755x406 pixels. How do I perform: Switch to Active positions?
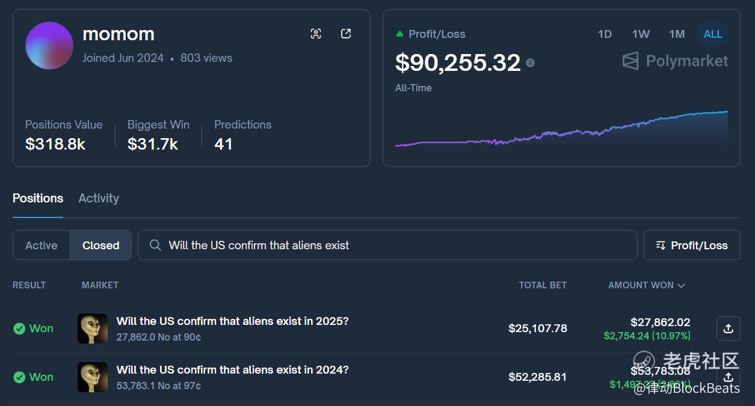42,245
